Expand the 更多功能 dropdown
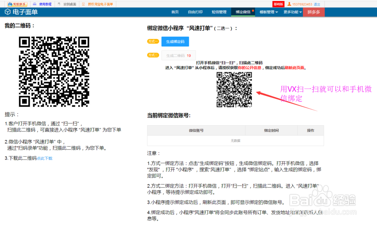The image size is (377, 225). 293,12
